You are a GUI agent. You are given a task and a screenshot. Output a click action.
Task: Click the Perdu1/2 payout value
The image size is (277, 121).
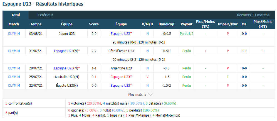[187, 33]
